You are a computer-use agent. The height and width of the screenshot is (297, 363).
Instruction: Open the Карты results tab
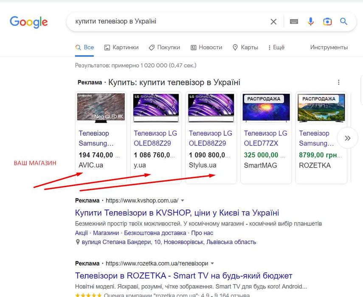point(245,48)
